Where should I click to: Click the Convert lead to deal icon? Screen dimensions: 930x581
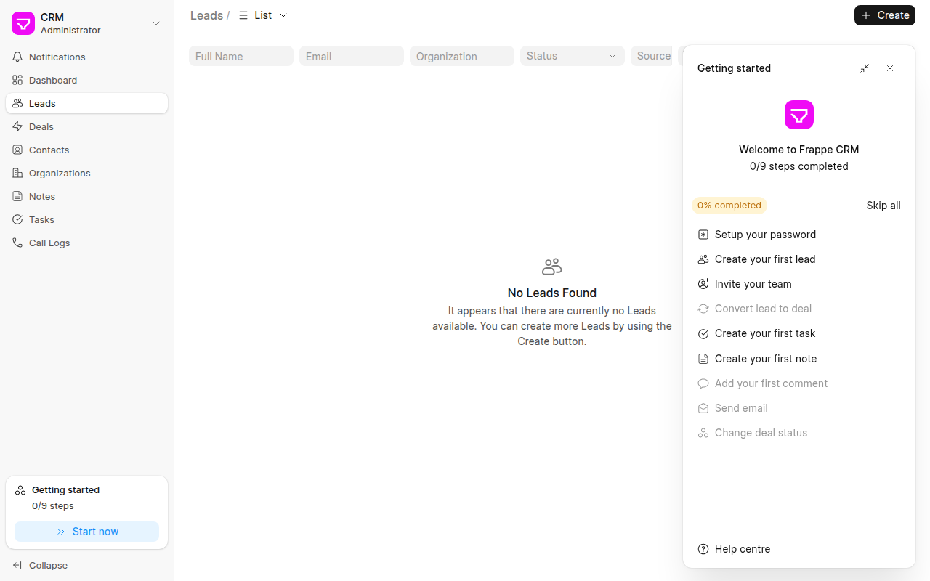[703, 309]
